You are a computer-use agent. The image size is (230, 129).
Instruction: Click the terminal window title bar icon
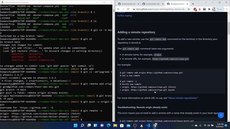tap(2, 2)
